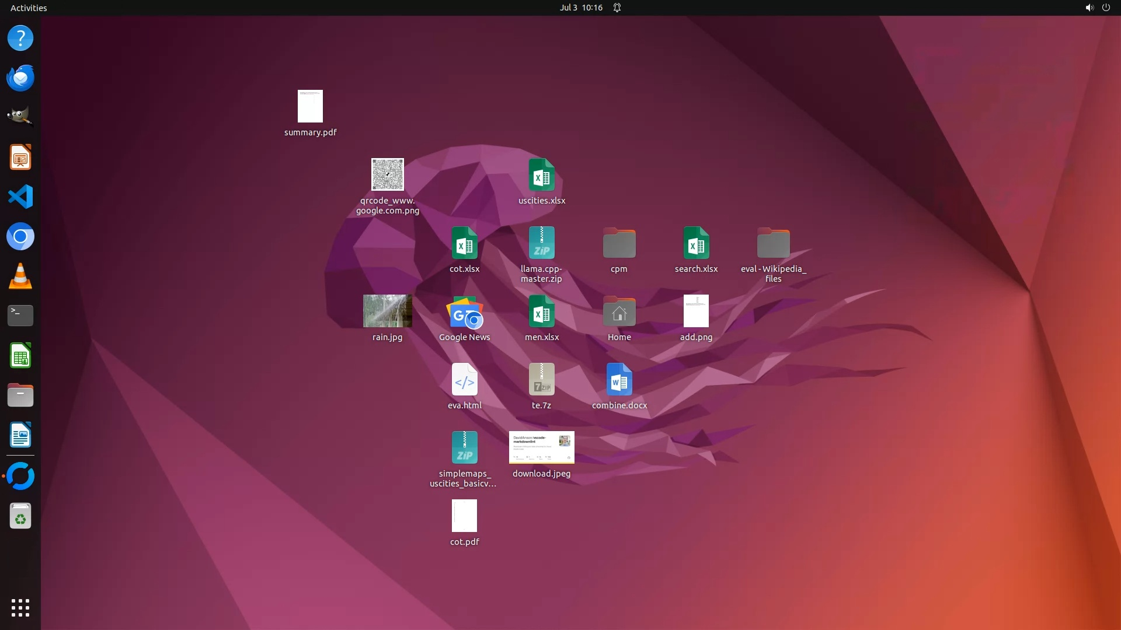
Task: Select the download.jpeg thumbnail
Action: [x=541, y=447]
